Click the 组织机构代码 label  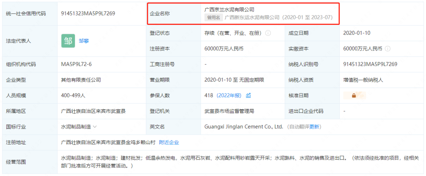pyautogui.click(x=21, y=64)
